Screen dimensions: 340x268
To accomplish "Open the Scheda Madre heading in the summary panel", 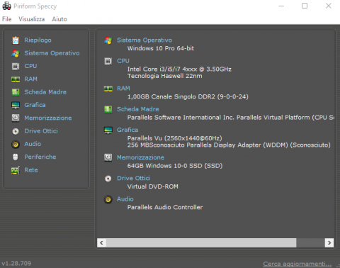I will point(138,109).
